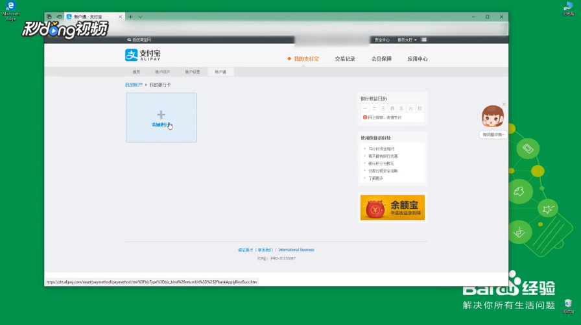Click the 联系我们 footer link
Viewport: 581px width, 325px height.
tap(265, 250)
